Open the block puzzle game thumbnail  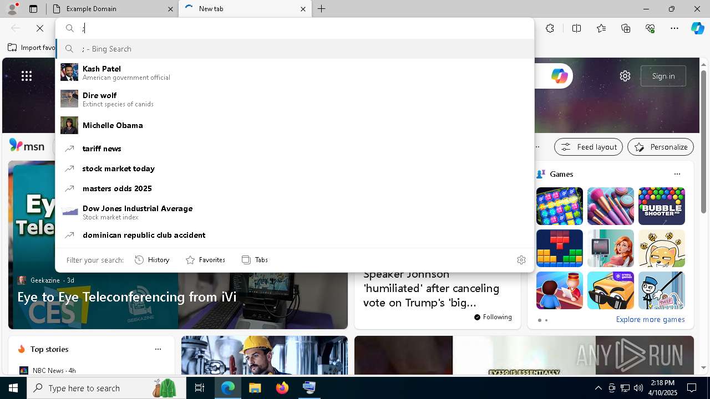click(560, 248)
